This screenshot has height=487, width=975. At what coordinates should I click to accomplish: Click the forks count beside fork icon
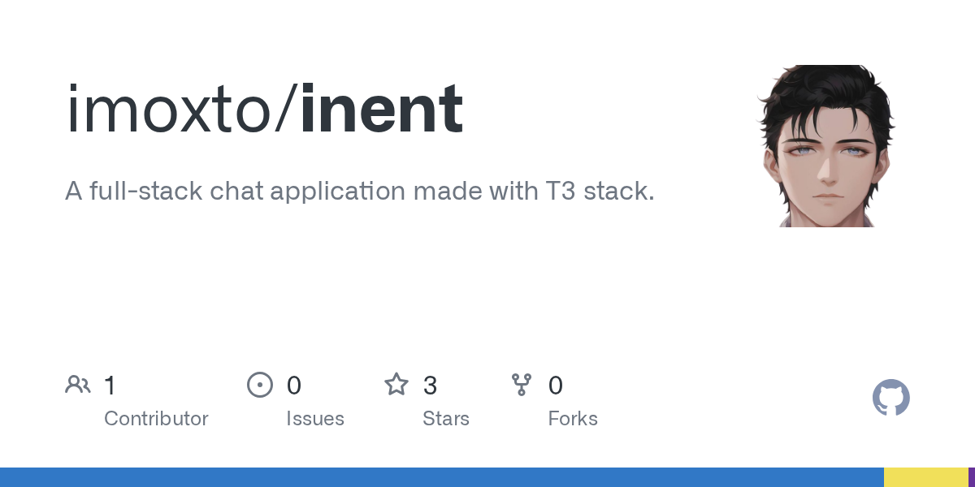point(556,386)
